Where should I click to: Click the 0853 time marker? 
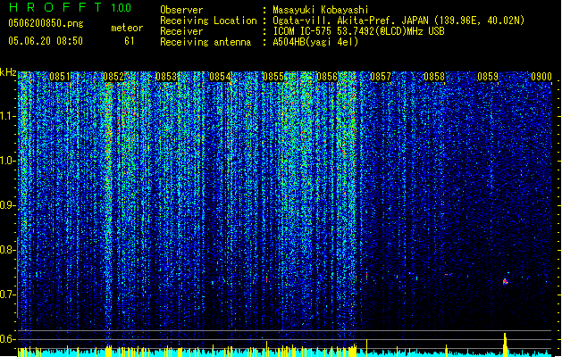click(166, 77)
